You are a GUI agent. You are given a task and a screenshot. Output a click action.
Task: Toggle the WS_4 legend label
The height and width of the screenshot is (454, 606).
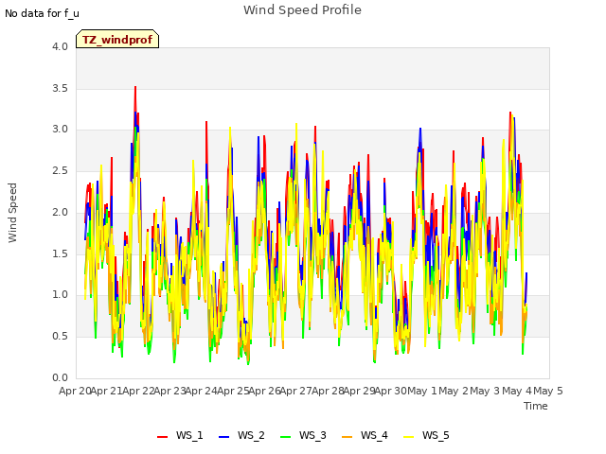click(x=374, y=435)
